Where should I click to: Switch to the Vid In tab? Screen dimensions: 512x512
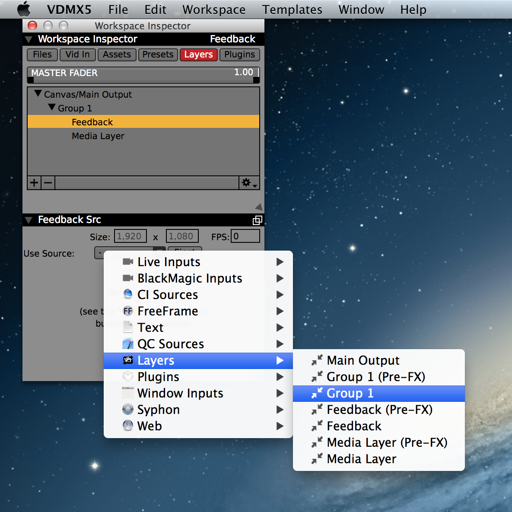77,54
